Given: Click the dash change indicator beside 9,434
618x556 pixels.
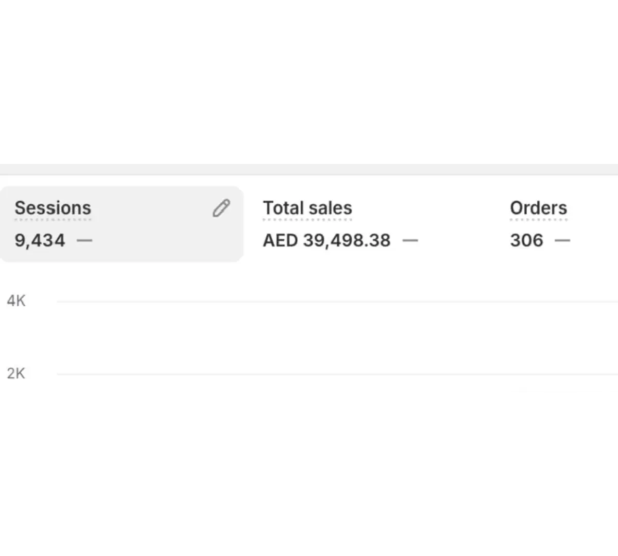Looking at the screenshot, I should (84, 240).
